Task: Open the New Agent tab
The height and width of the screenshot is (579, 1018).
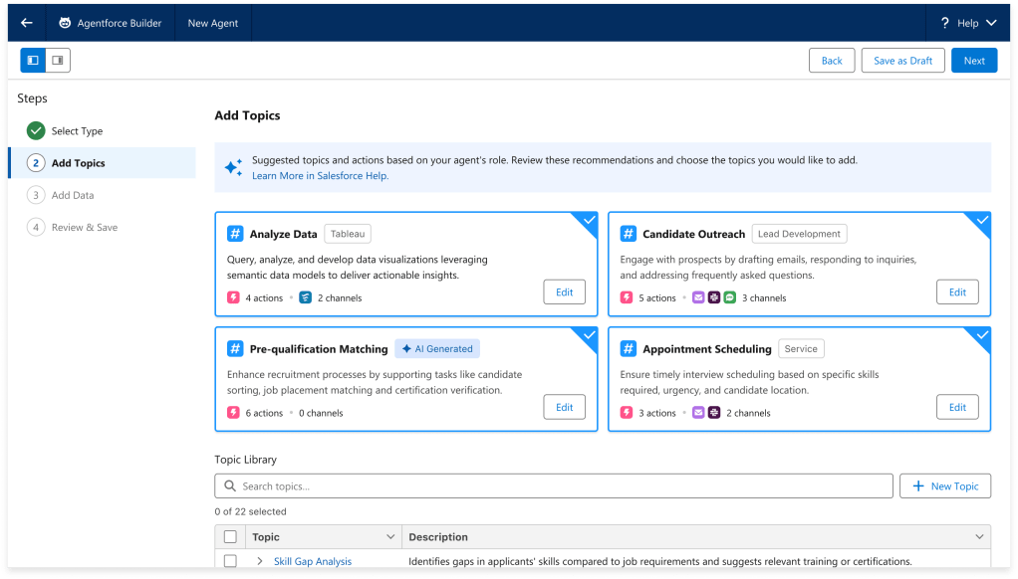Action: 212,23
